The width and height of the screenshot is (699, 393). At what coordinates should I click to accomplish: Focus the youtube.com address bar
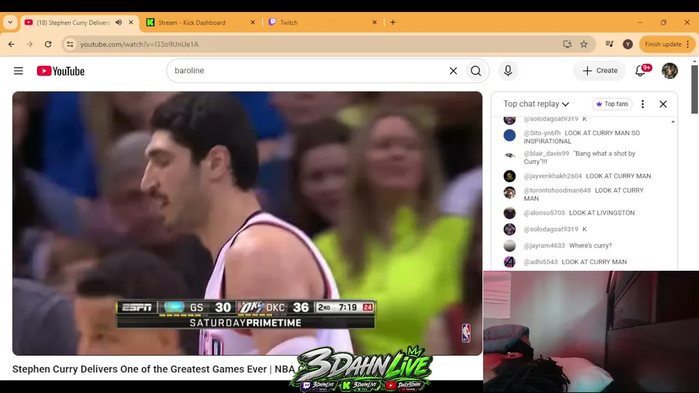tap(317, 44)
